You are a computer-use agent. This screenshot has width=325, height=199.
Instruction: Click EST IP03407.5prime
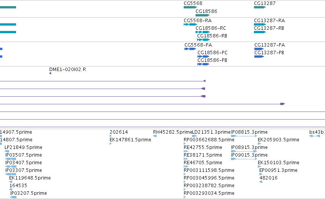pos(24,163)
